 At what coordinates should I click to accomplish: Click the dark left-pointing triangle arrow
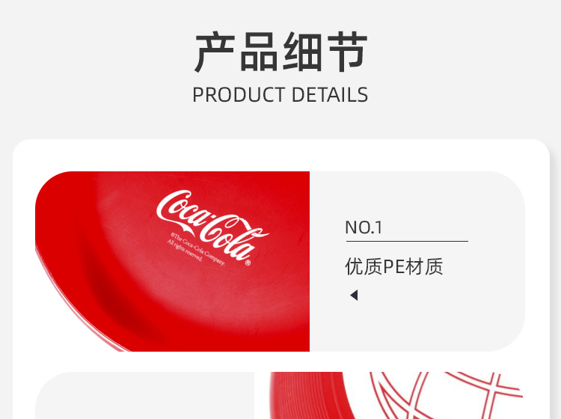354,296
